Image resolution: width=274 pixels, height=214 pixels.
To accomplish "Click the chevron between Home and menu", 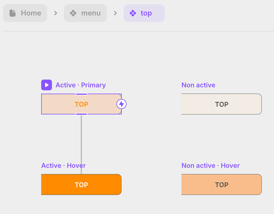I will [x=56, y=13].
